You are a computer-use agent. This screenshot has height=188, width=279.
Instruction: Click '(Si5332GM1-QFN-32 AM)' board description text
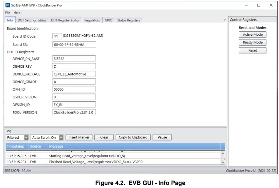pos(83,36)
